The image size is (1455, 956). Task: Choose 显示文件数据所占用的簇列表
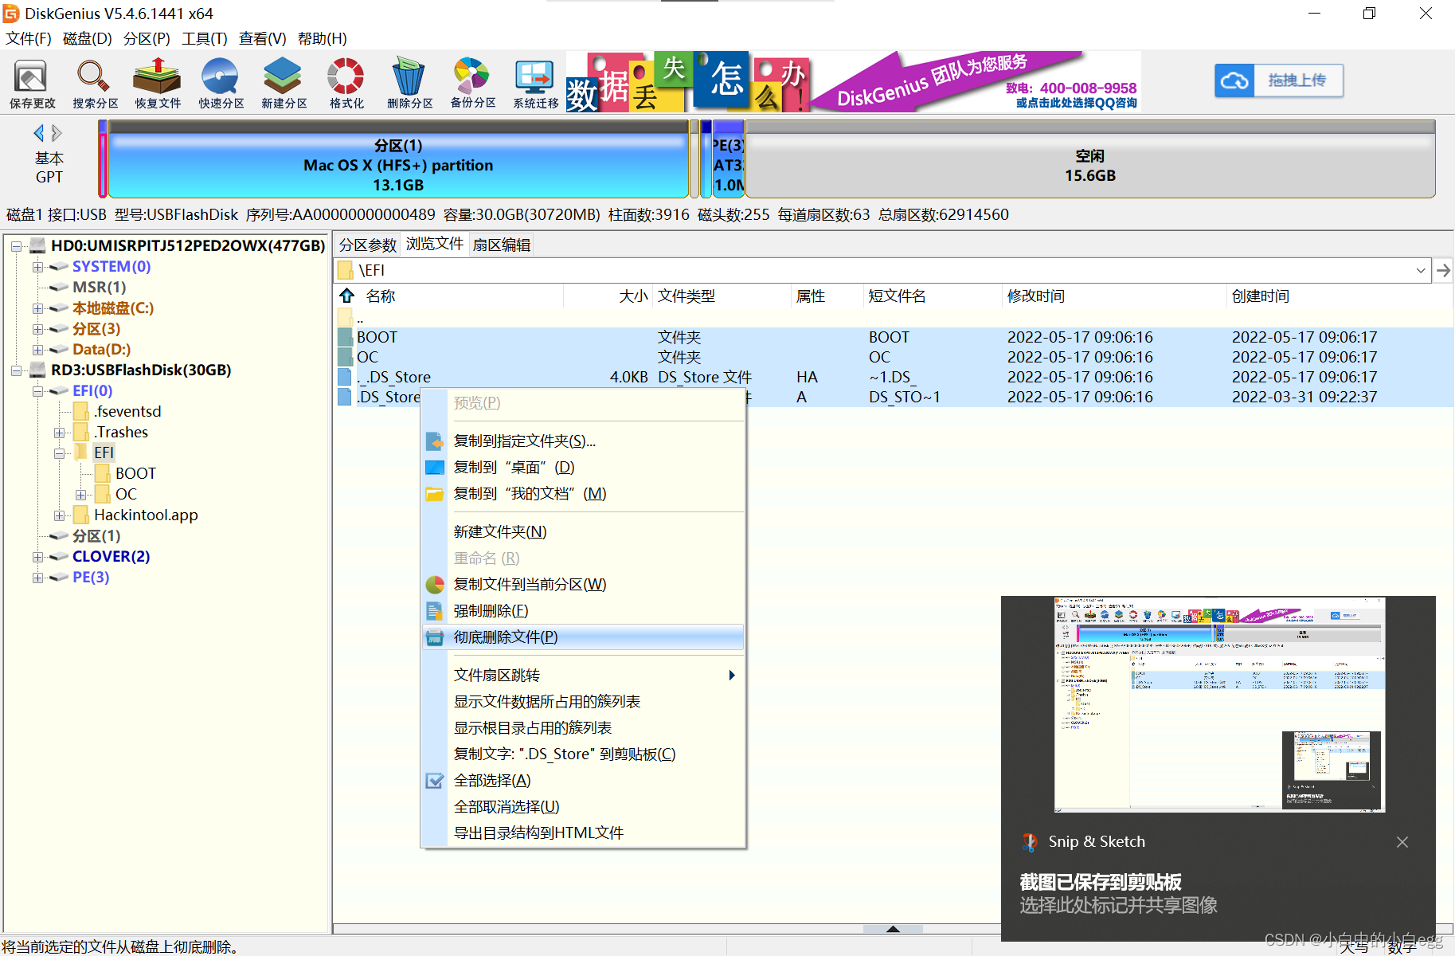(583, 702)
